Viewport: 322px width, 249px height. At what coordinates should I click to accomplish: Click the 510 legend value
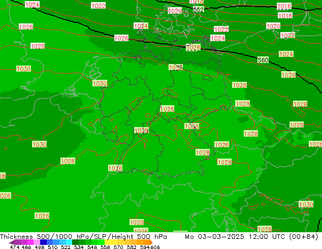pos(53,247)
